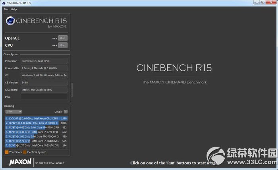Open the Help menu

point(14,9)
